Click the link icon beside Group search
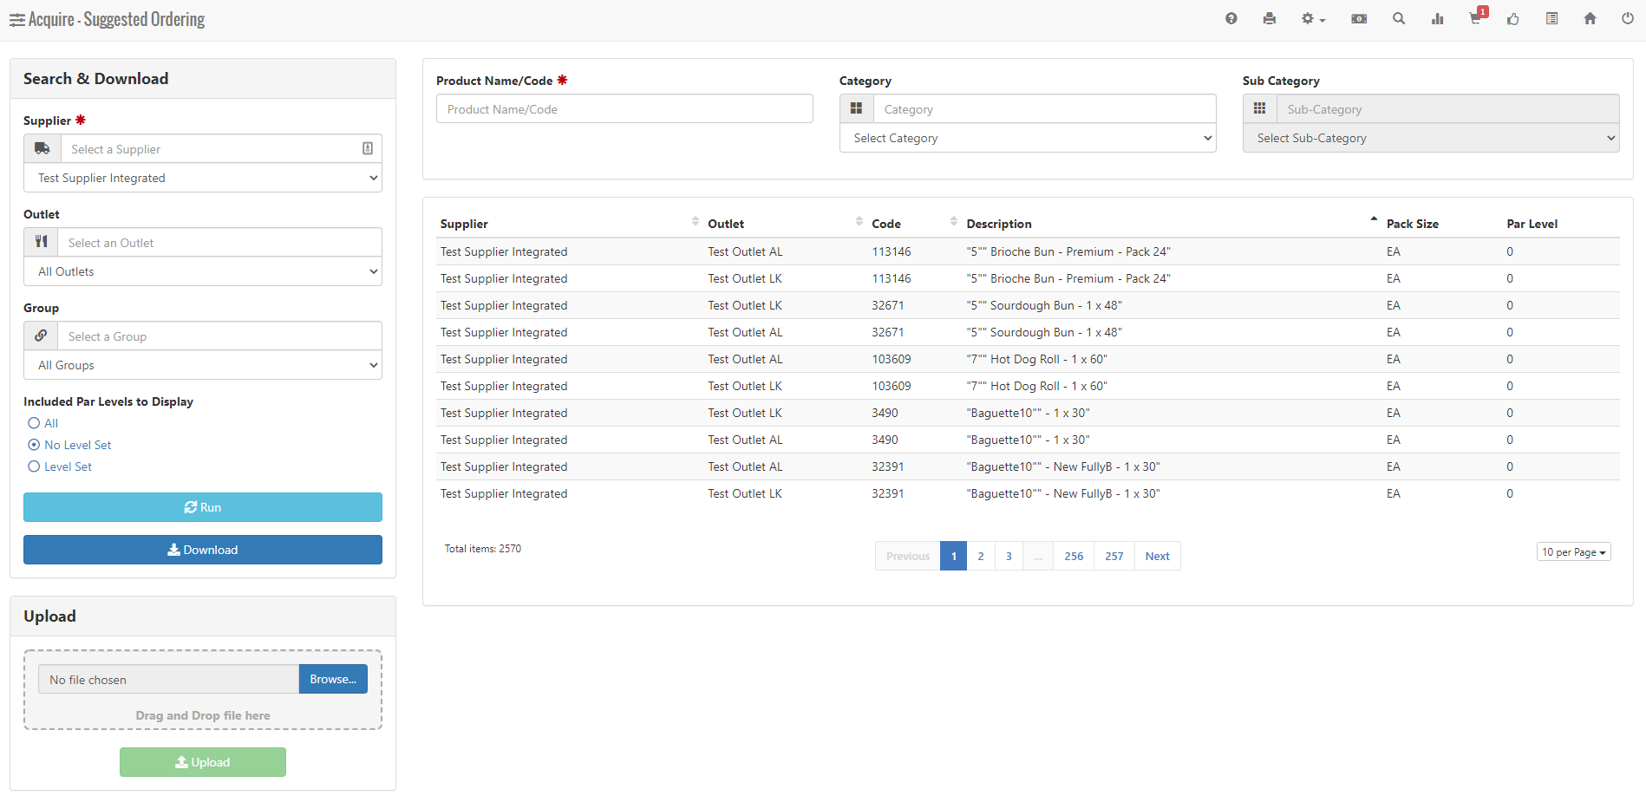The image size is (1646, 802). pyautogui.click(x=41, y=336)
